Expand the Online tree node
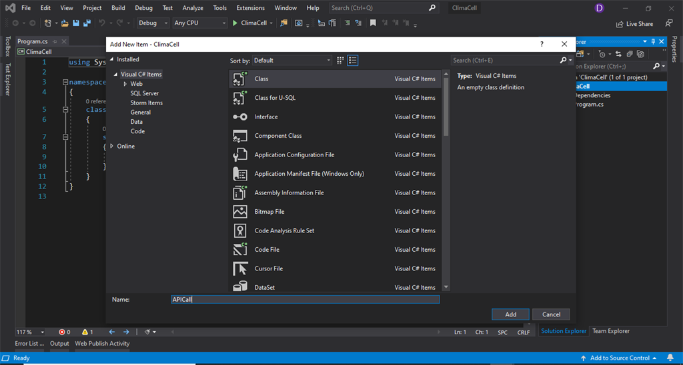Screen dimensions: 683x365 (112, 146)
